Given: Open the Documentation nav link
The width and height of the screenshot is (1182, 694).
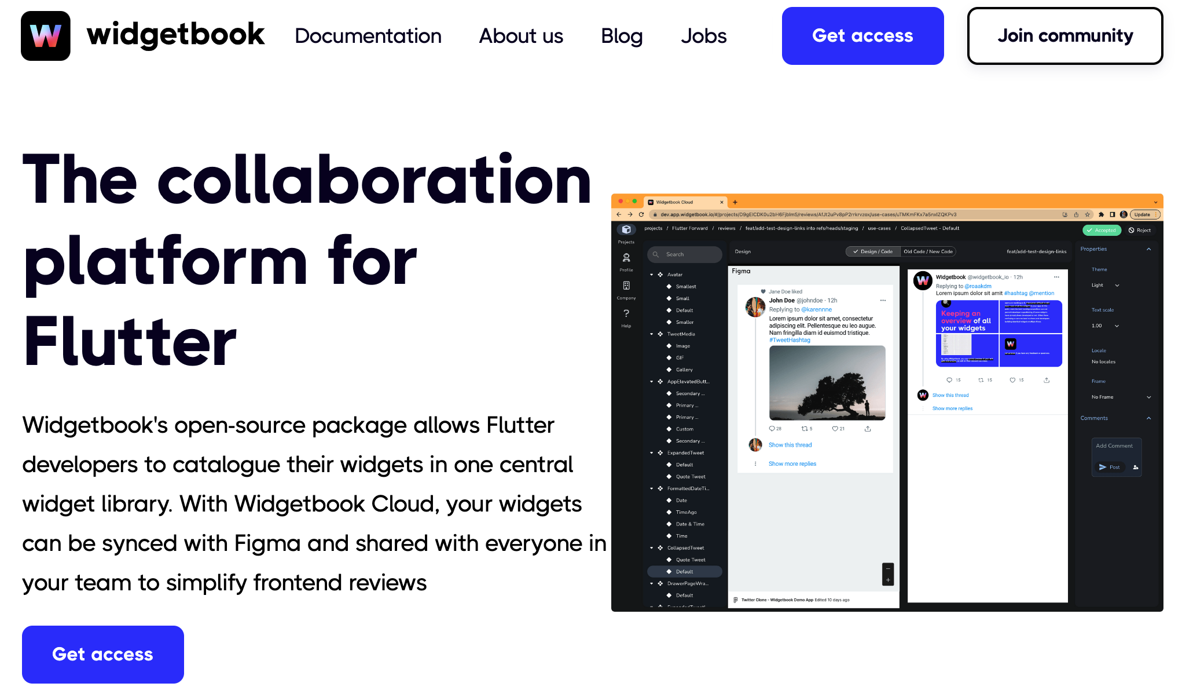Looking at the screenshot, I should click(368, 36).
